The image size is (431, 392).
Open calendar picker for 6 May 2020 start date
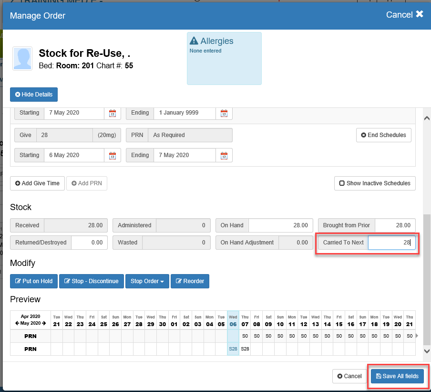pos(113,155)
